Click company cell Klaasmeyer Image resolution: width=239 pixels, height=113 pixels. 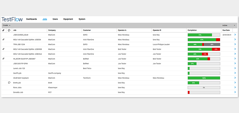coord(53,88)
